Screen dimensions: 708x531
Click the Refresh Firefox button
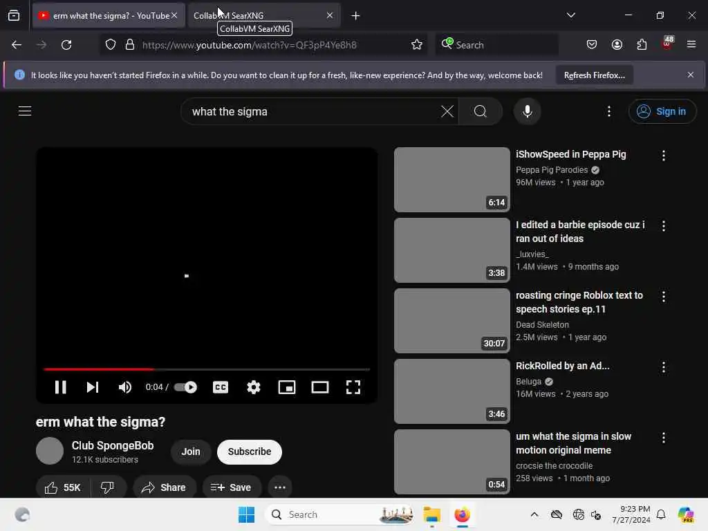pyautogui.click(x=594, y=75)
